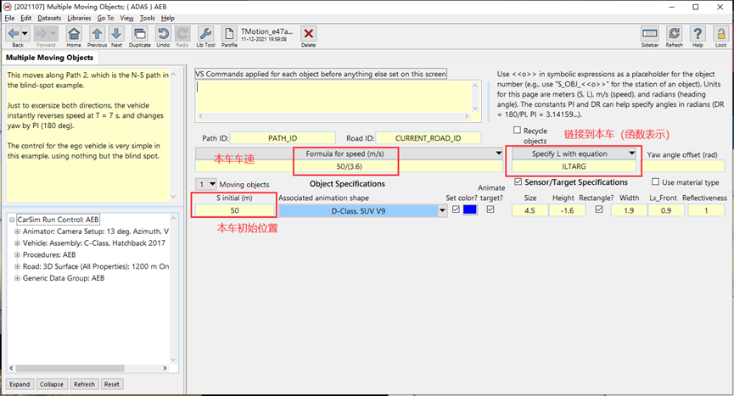
Task: Click the Collapse button
Action: (52, 384)
